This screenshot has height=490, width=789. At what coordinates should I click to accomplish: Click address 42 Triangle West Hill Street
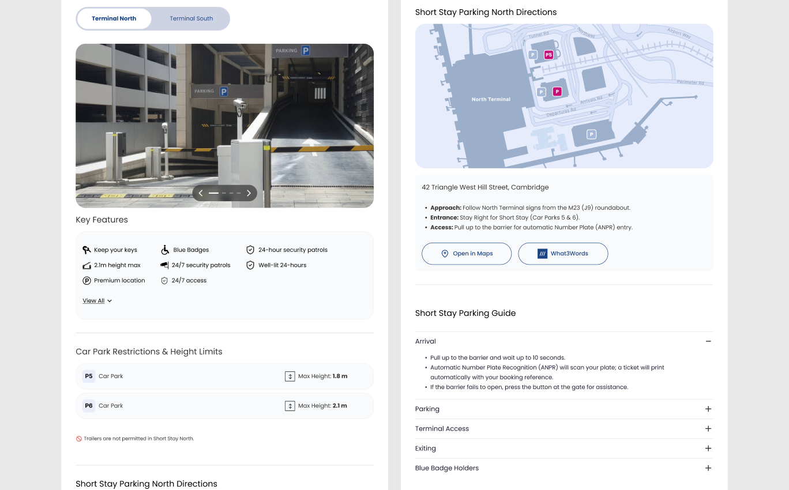(485, 187)
